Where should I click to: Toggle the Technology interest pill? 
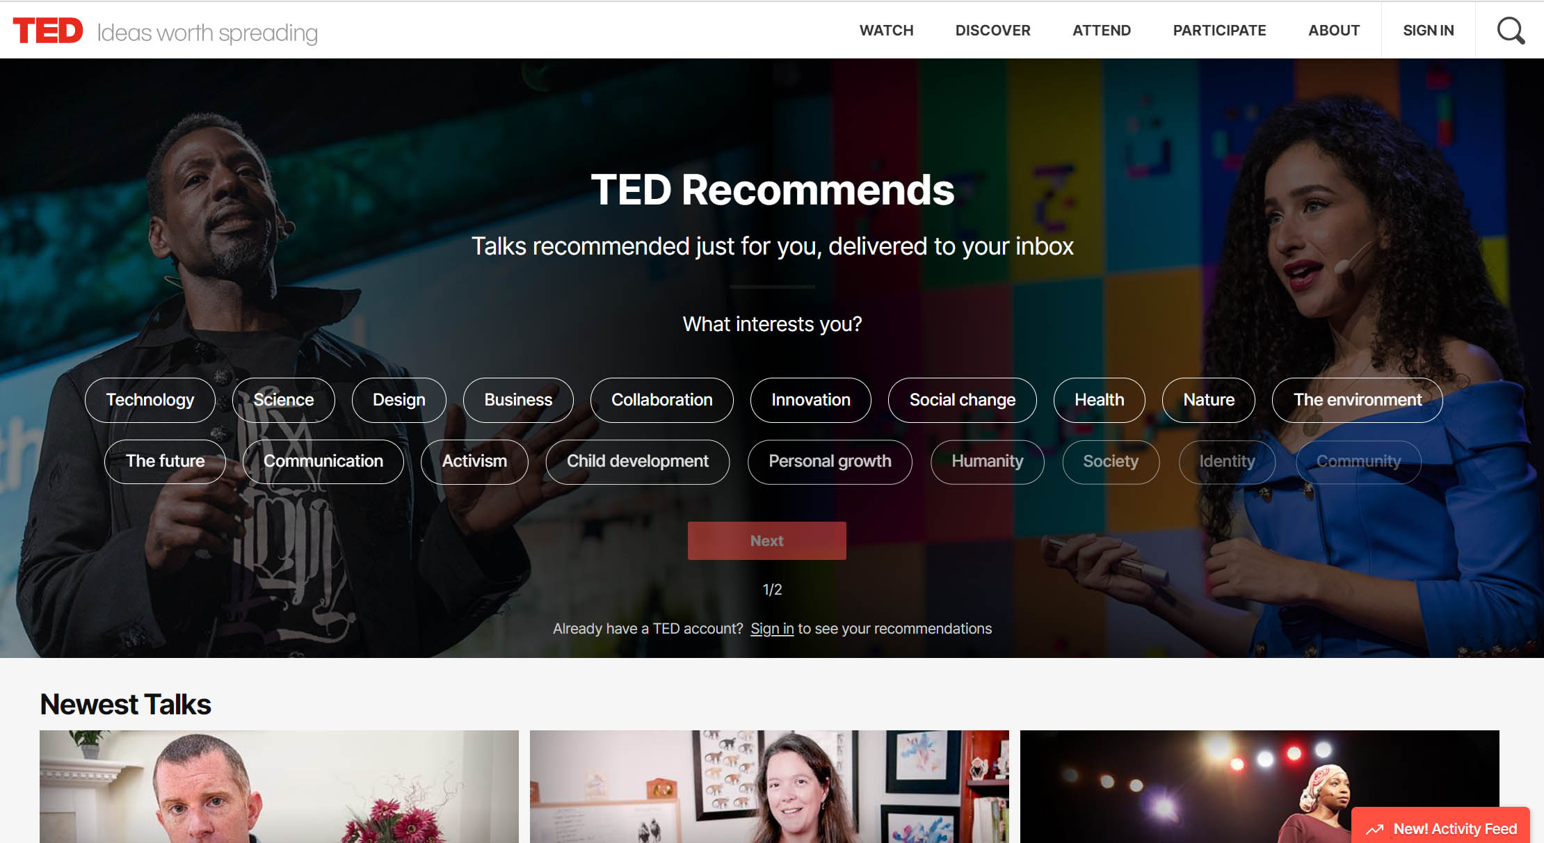(x=150, y=400)
